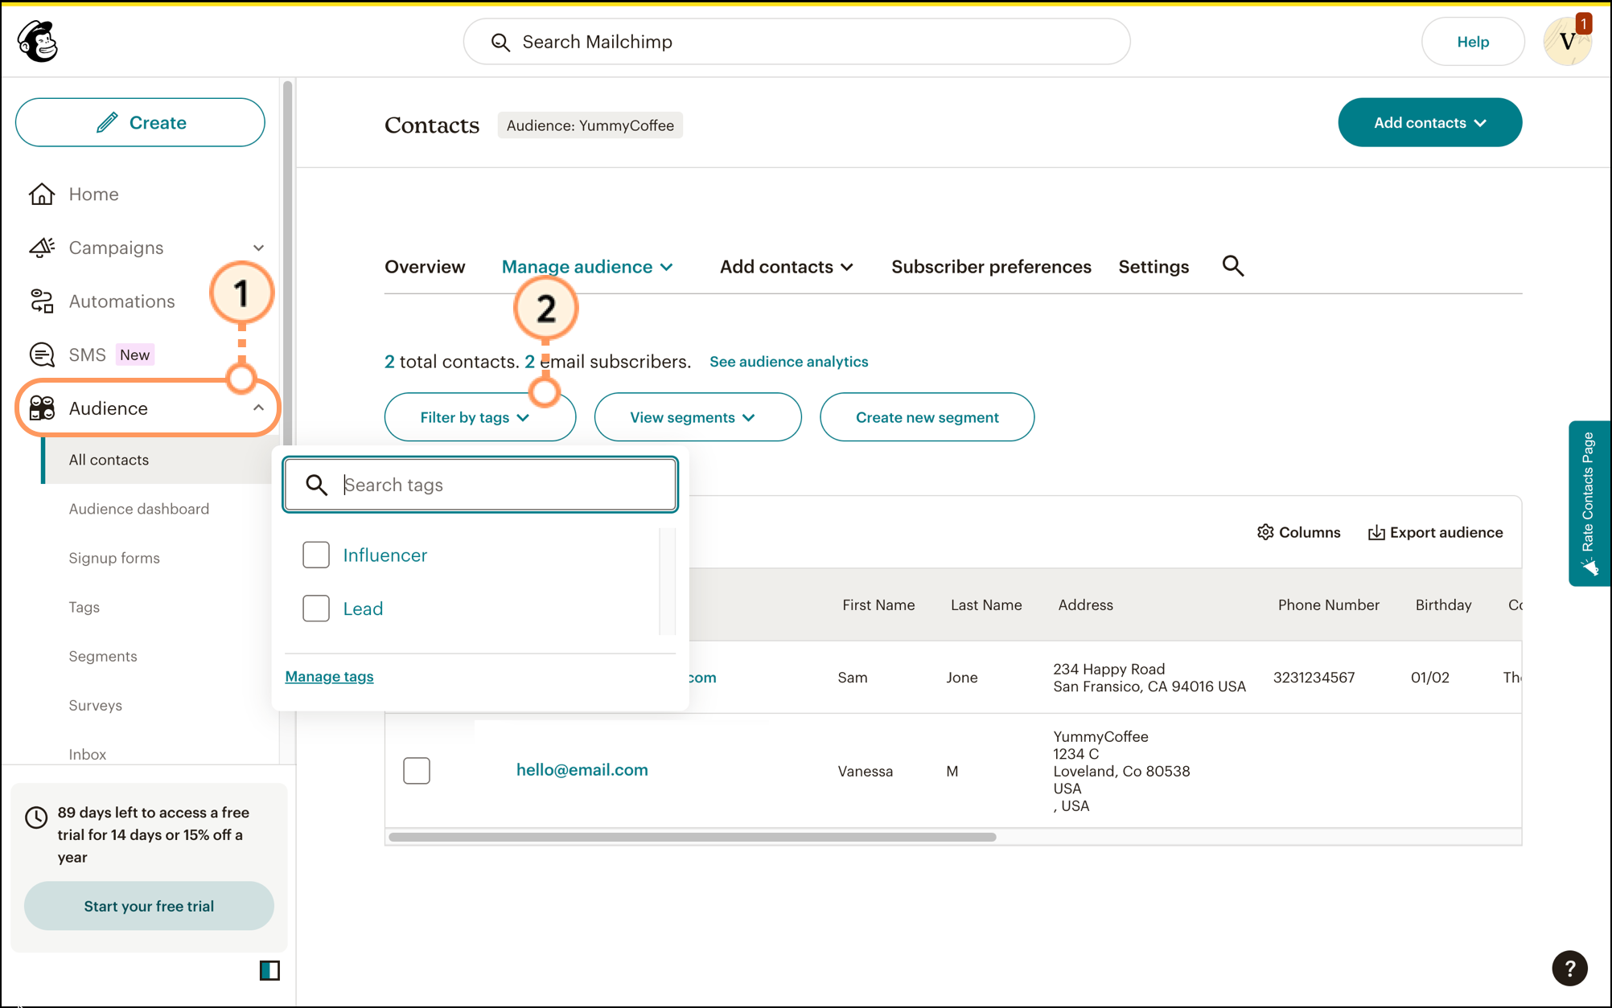Open Inbox in sidebar
The width and height of the screenshot is (1612, 1008).
point(87,754)
